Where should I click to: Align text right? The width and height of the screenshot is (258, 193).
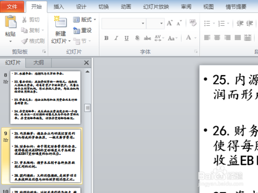coord(227,38)
